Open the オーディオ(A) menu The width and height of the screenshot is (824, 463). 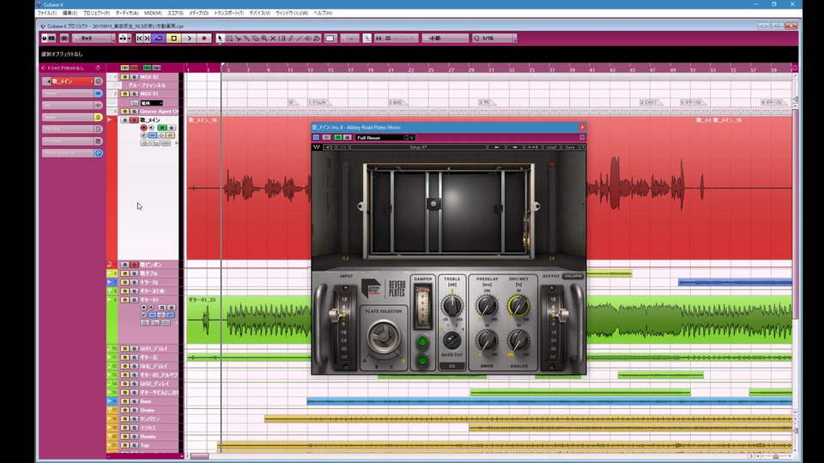[x=127, y=13]
